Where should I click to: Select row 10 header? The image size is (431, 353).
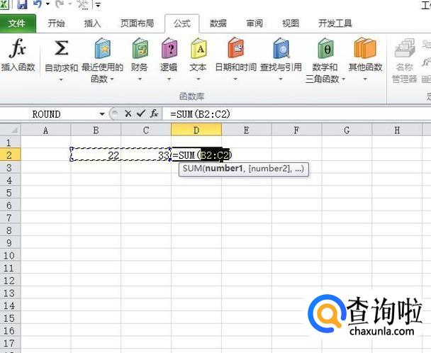(x=10, y=255)
